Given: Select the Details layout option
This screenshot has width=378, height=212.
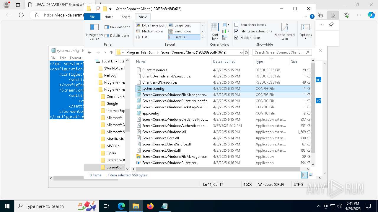Looking at the screenshot, I should [x=184, y=37].
